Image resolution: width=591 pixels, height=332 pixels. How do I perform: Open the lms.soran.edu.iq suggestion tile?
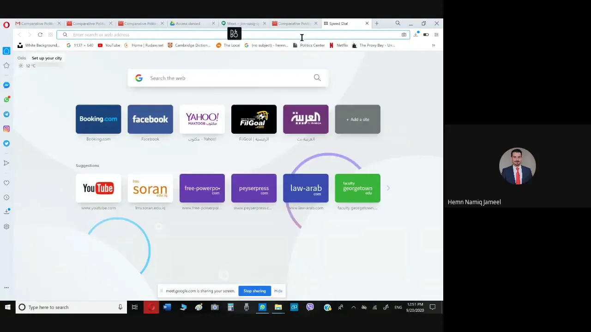click(x=150, y=188)
